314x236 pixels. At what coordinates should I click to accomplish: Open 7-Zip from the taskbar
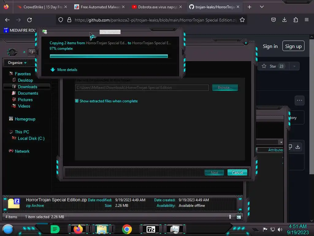tap(151, 229)
